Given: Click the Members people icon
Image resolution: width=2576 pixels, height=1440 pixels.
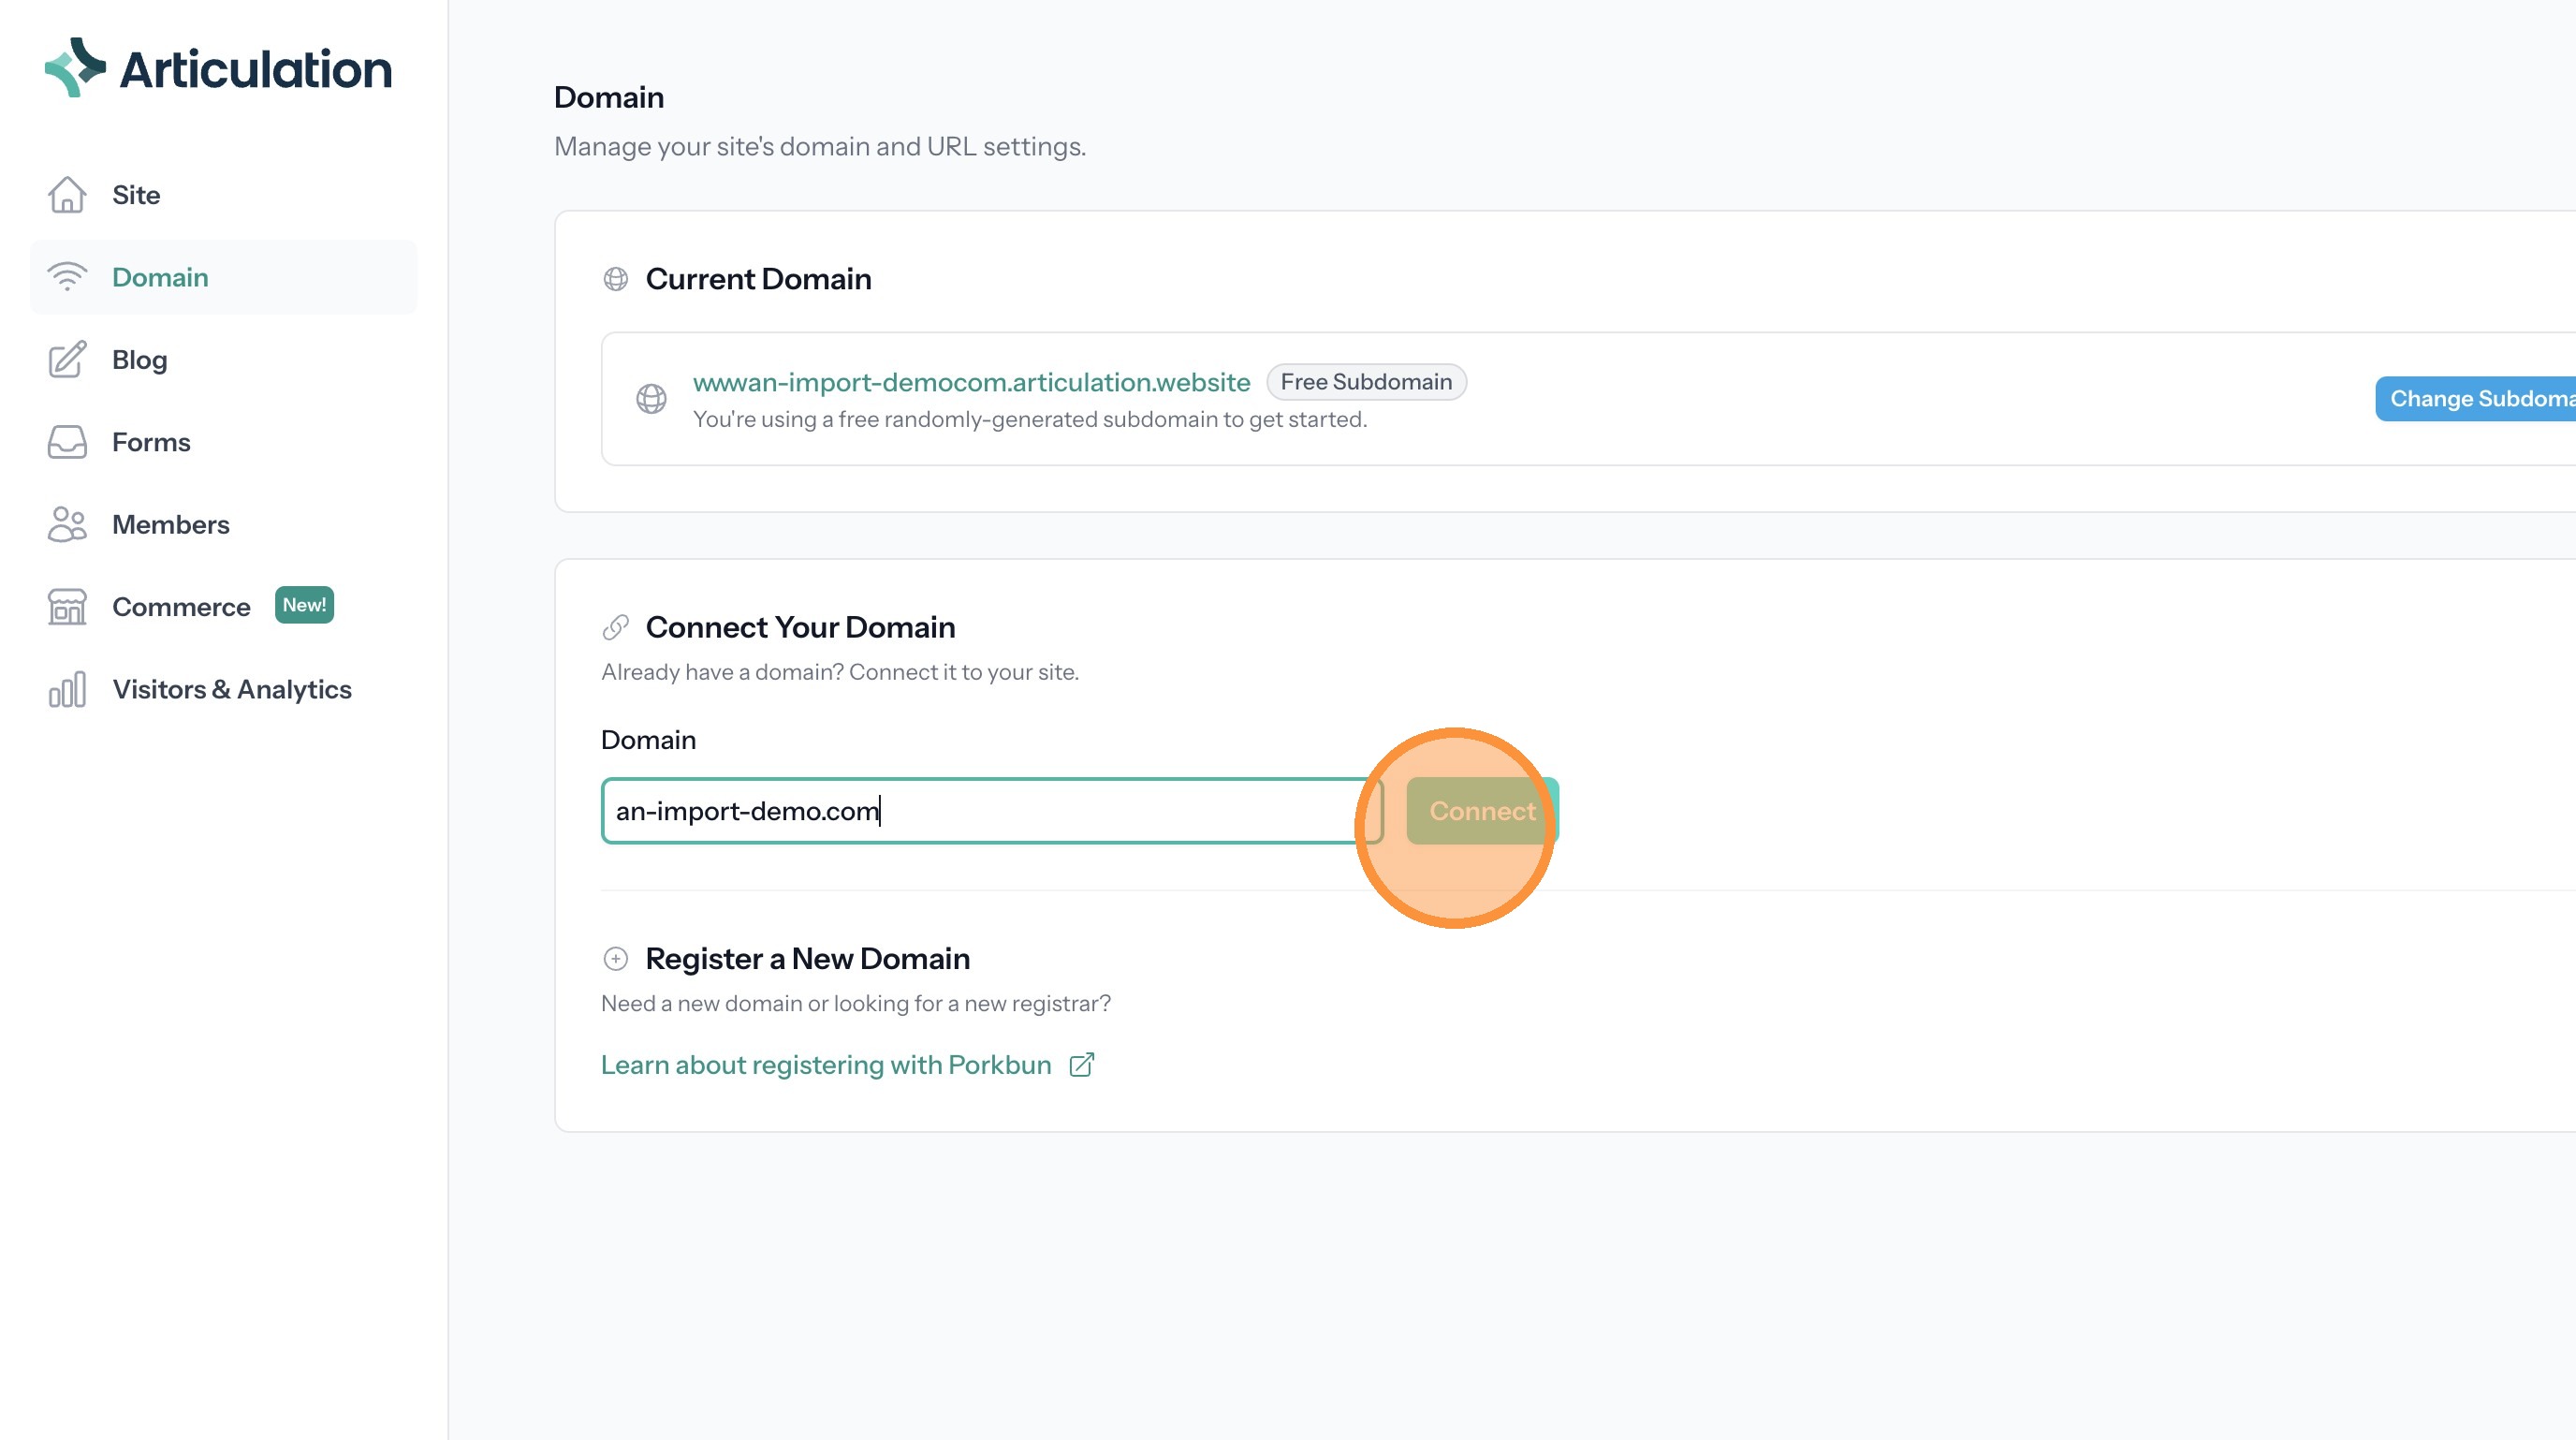Looking at the screenshot, I should click(x=67, y=524).
